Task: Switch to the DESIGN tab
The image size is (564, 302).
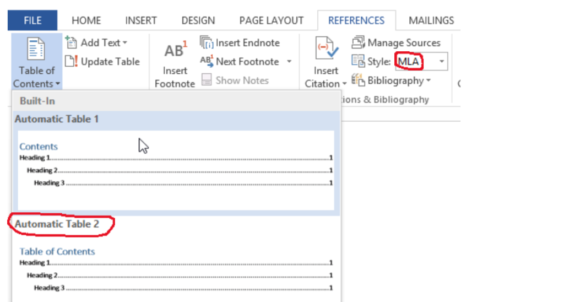Action: pyautogui.click(x=198, y=20)
